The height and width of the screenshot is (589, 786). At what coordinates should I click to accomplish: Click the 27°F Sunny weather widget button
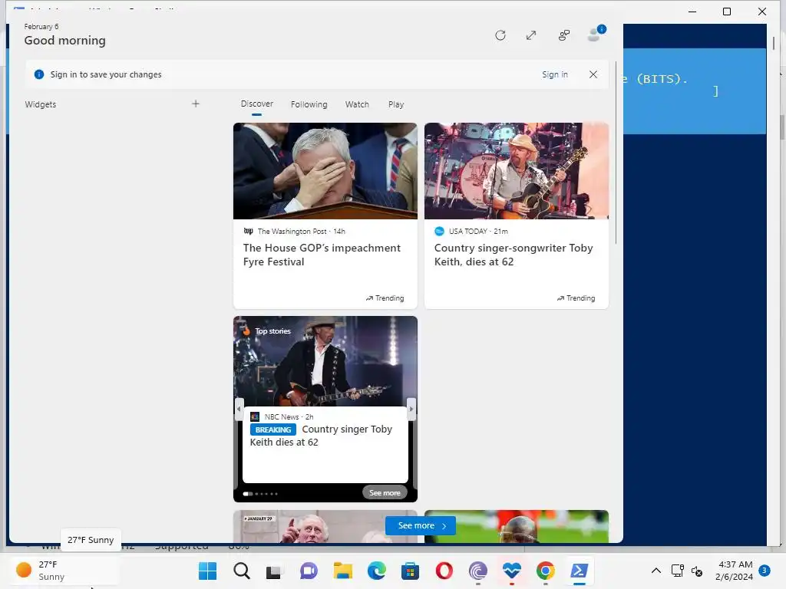63,571
